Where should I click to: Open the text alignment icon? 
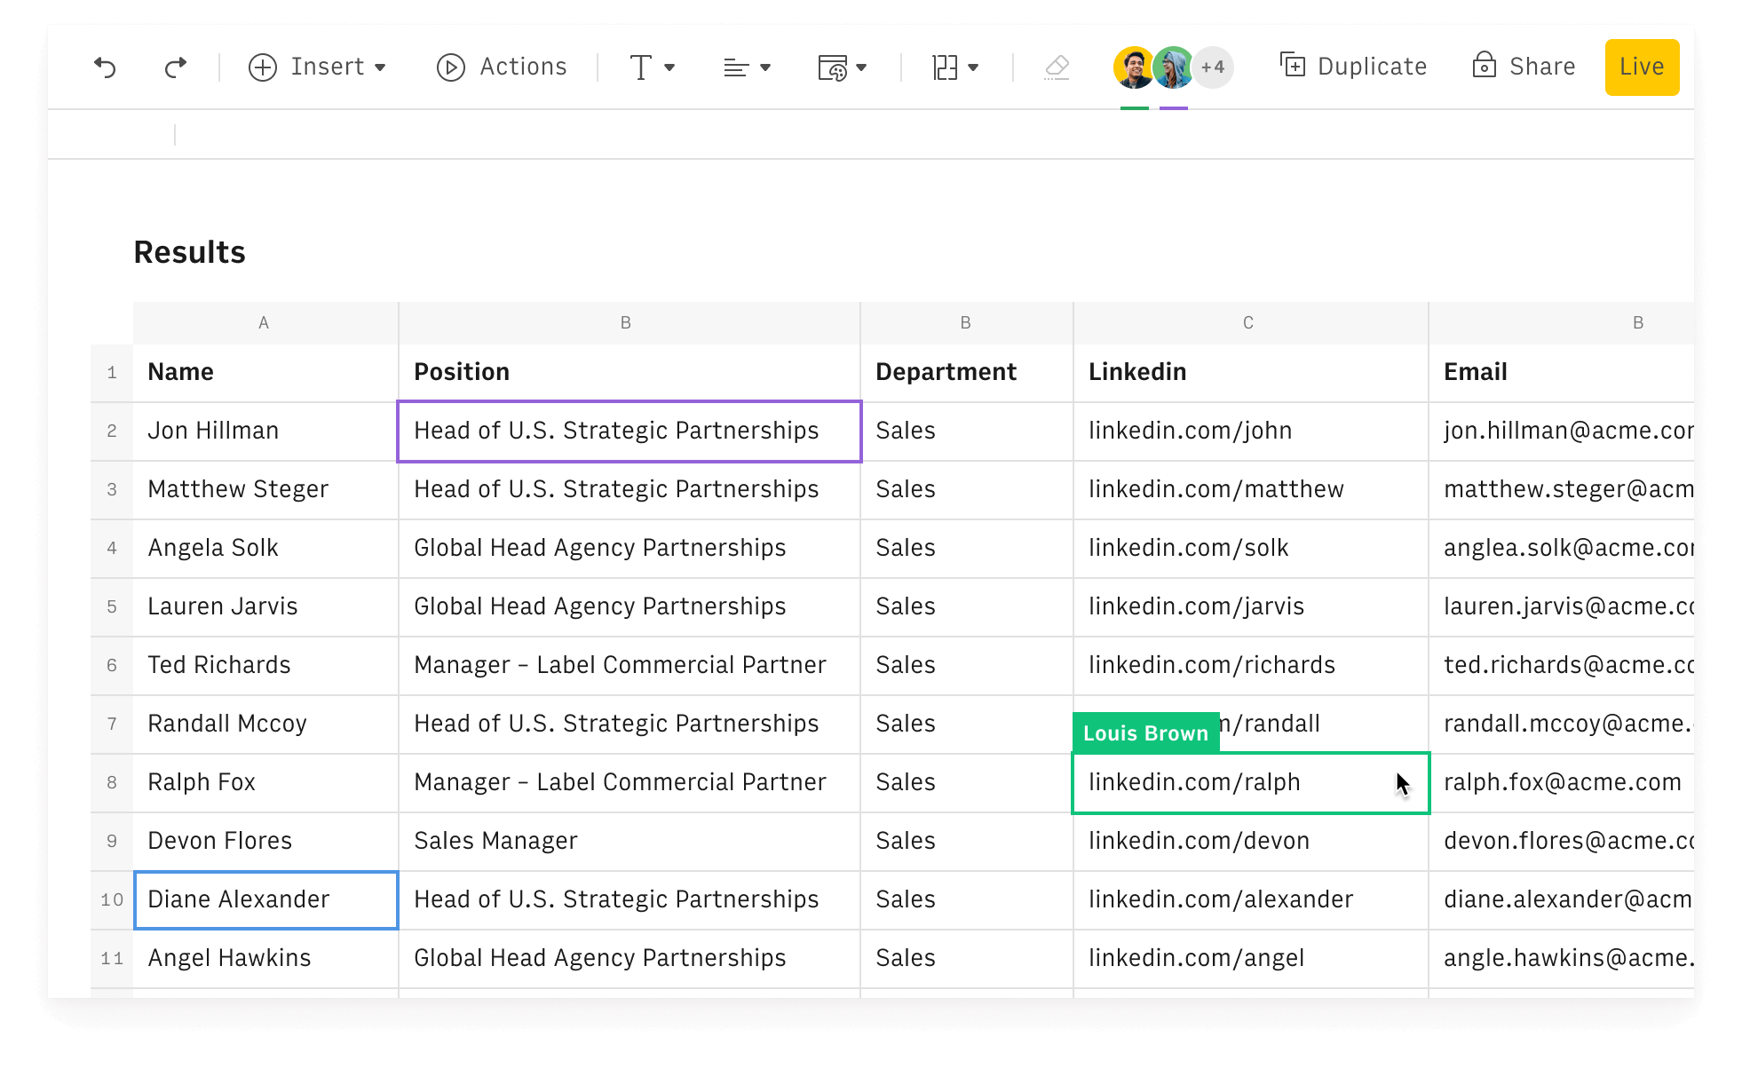click(735, 67)
